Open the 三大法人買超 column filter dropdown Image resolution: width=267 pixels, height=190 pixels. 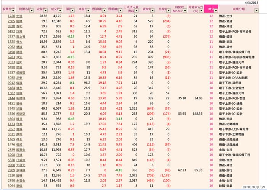tap(137, 11)
